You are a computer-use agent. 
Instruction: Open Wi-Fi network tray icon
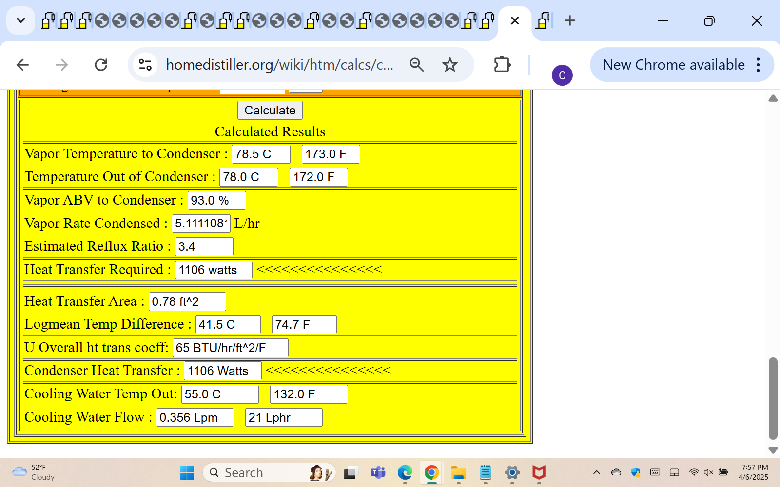694,472
